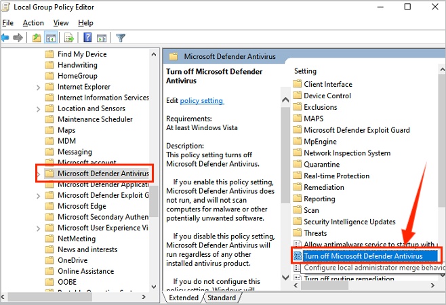Open the Security Intelligence Updates folder

tap(350, 222)
